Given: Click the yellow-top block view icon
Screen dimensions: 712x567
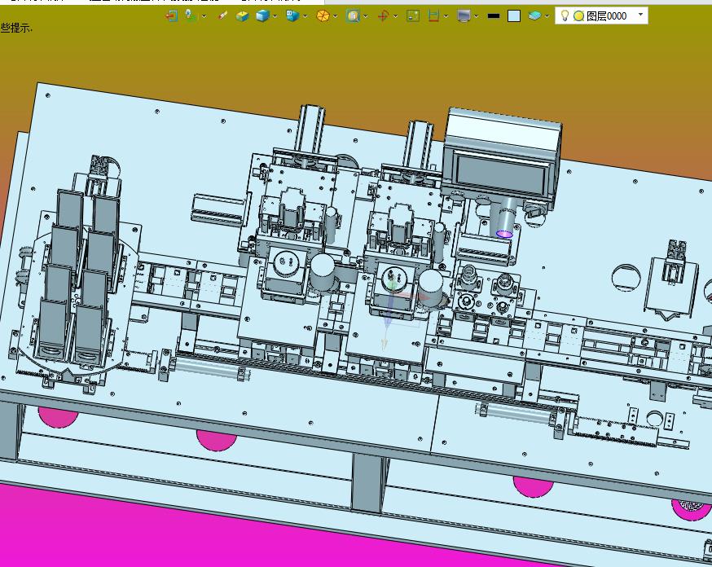Looking at the screenshot, I should pos(242,16).
